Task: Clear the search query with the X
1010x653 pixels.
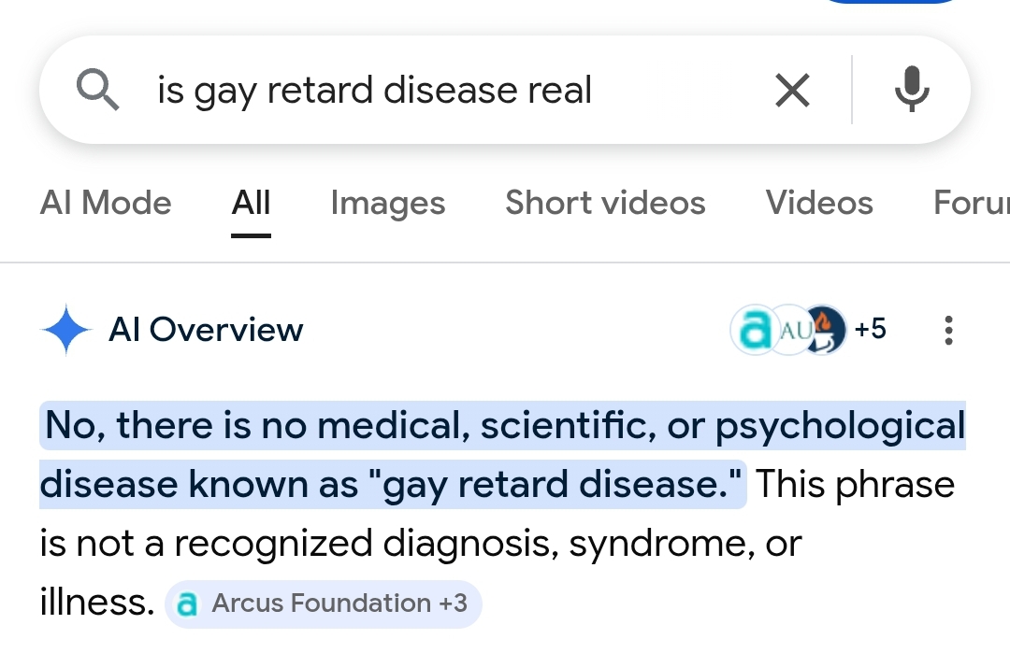Action: tap(792, 90)
